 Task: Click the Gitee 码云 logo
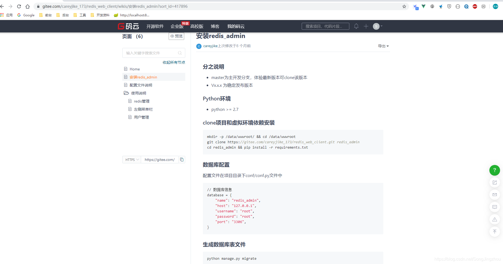(128, 26)
